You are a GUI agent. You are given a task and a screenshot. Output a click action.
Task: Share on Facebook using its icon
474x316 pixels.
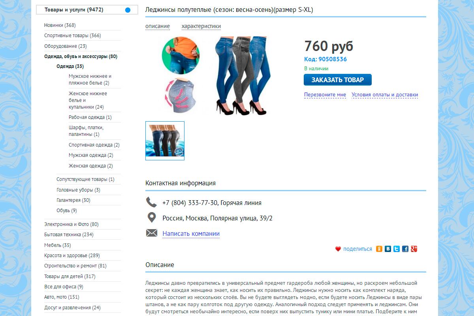pos(405,249)
